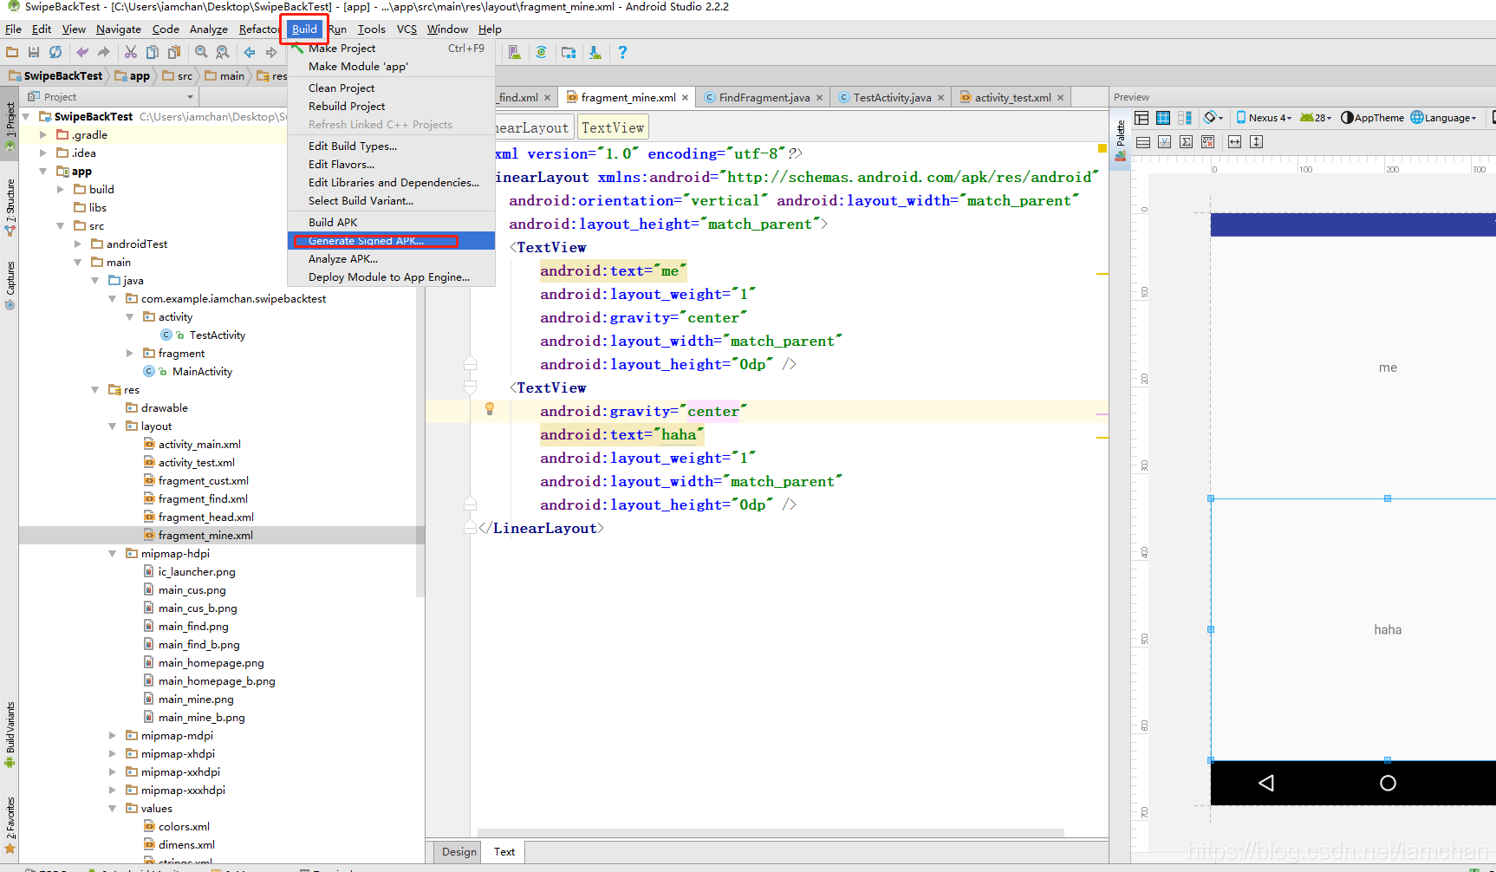Screen dimensions: 1496x872
Task: Switch preview to Design surface view
Action: pyautogui.click(x=1142, y=118)
